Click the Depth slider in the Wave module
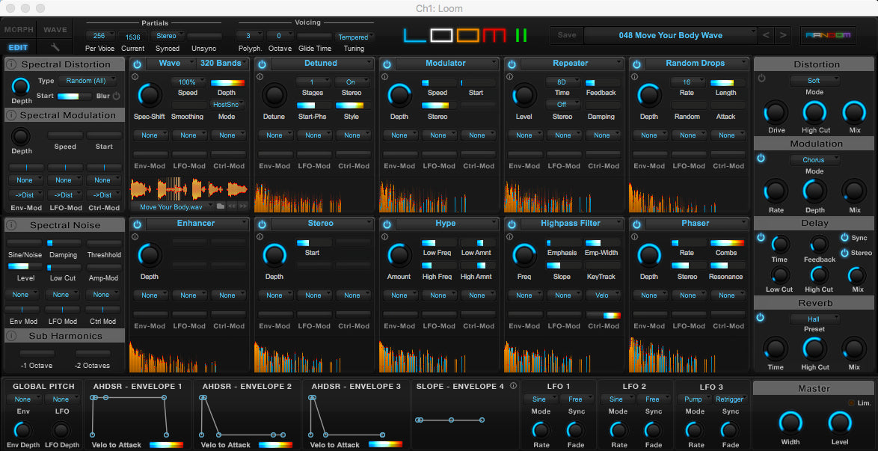Viewport: 878px width, 451px height. point(228,83)
